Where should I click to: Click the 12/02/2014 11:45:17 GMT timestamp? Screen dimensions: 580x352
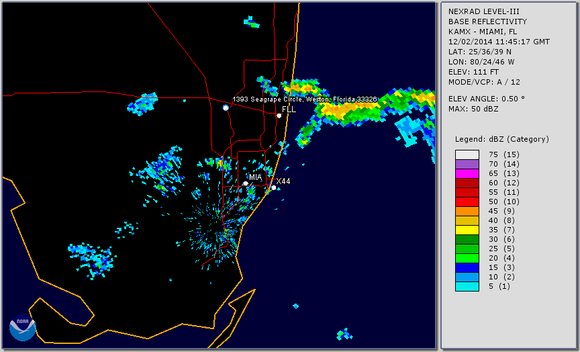pos(499,42)
